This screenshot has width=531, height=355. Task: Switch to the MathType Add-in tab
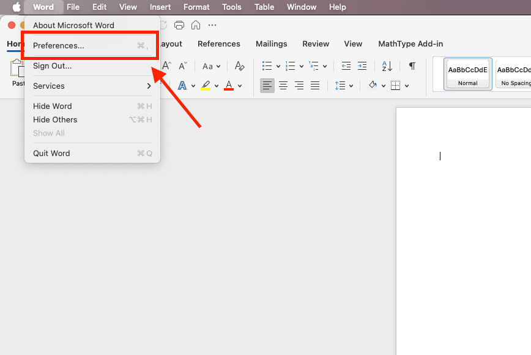[x=410, y=43]
